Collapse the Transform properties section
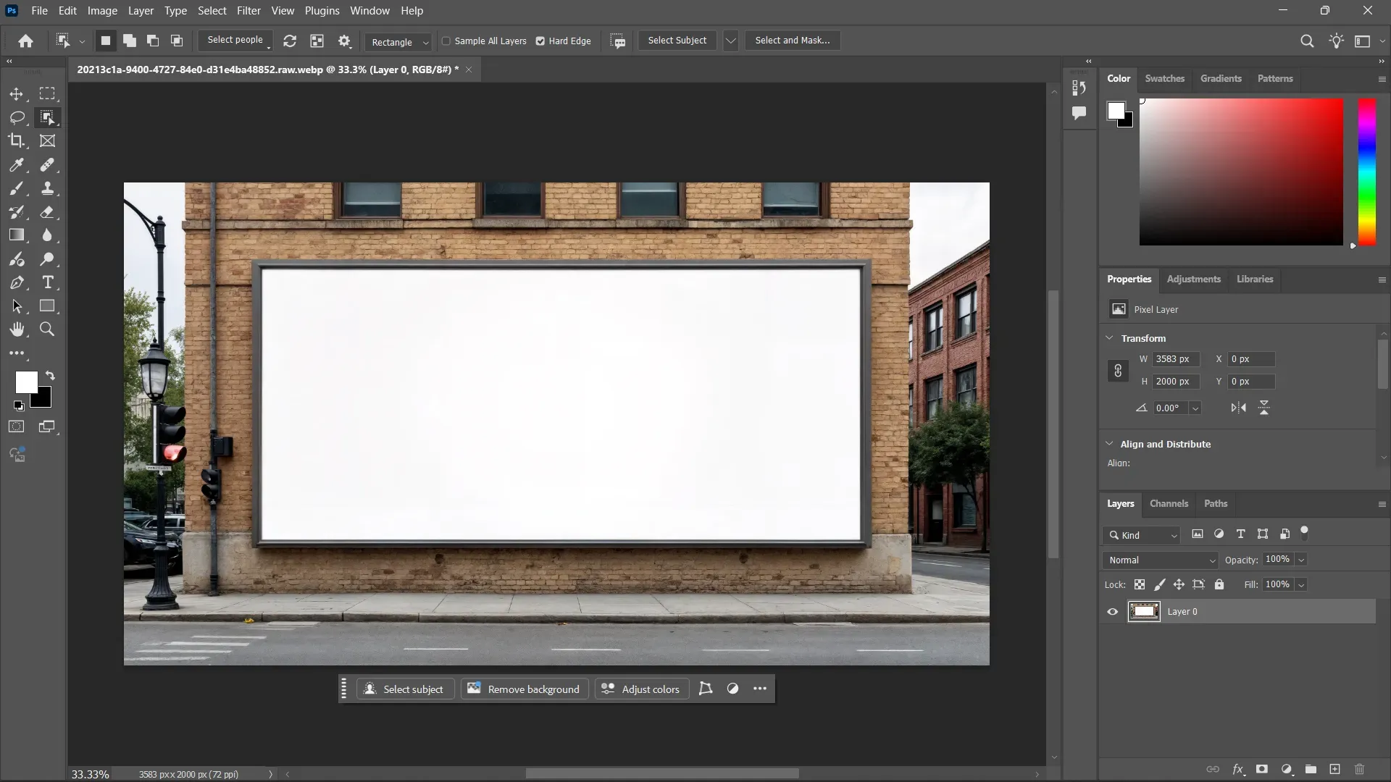The width and height of the screenshot is (1391, 782). pos(1111,337)
